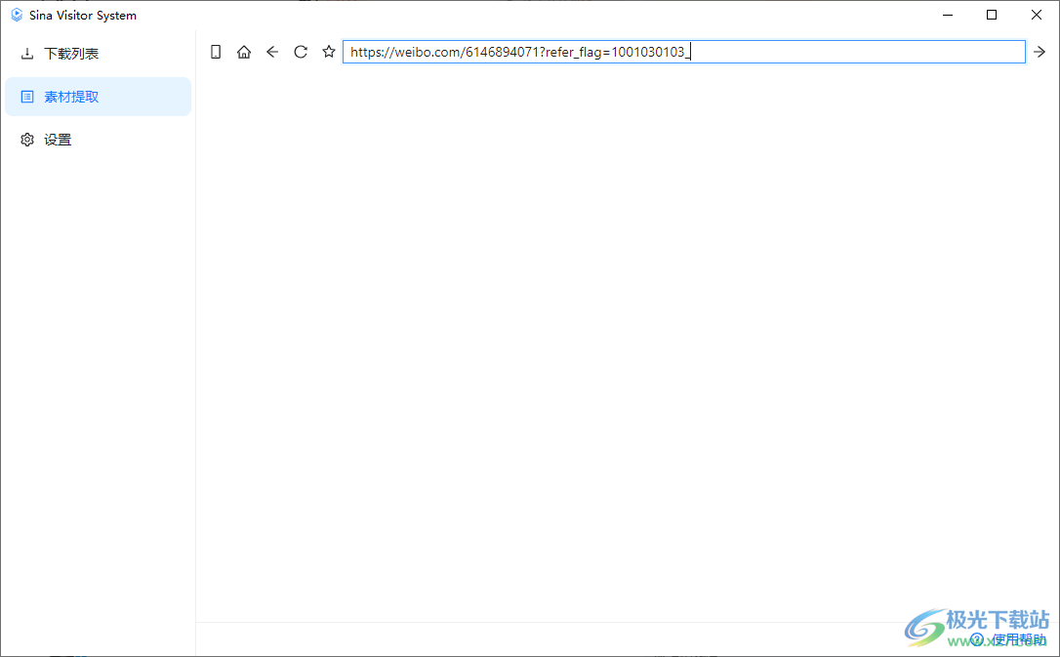Close the Sina Visitor System window
1060x657 pixels.
[x=1037, y=15]
